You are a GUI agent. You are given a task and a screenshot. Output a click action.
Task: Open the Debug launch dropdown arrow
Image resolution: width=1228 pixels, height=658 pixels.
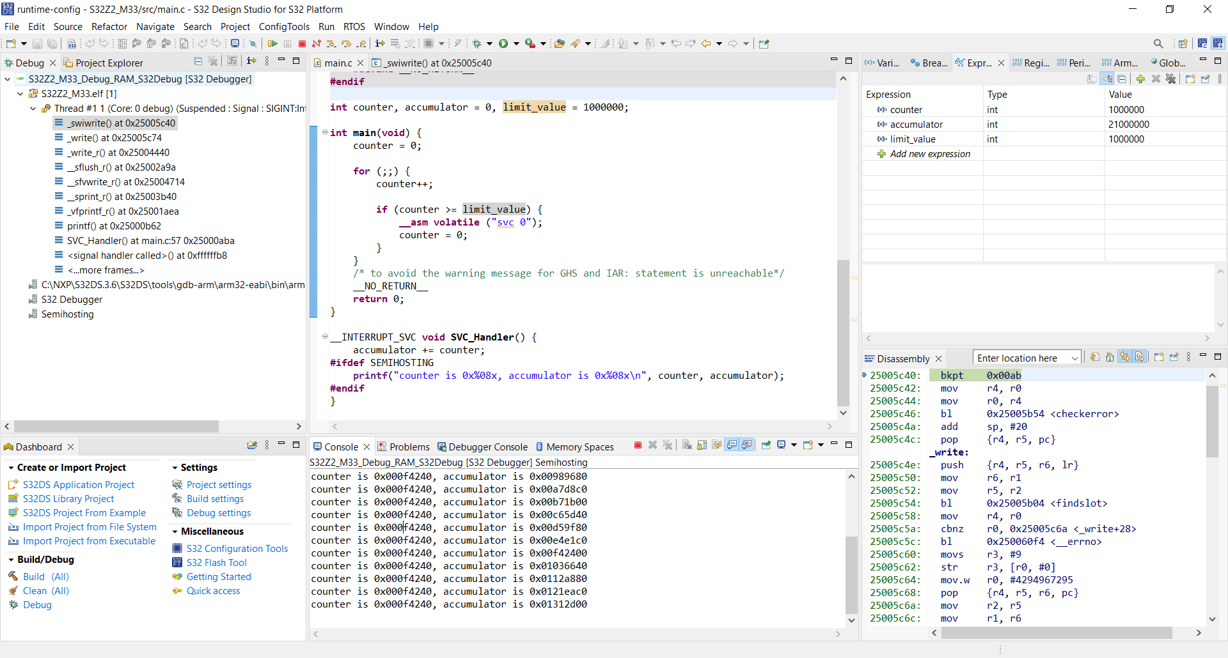click(x=490, y=43)
